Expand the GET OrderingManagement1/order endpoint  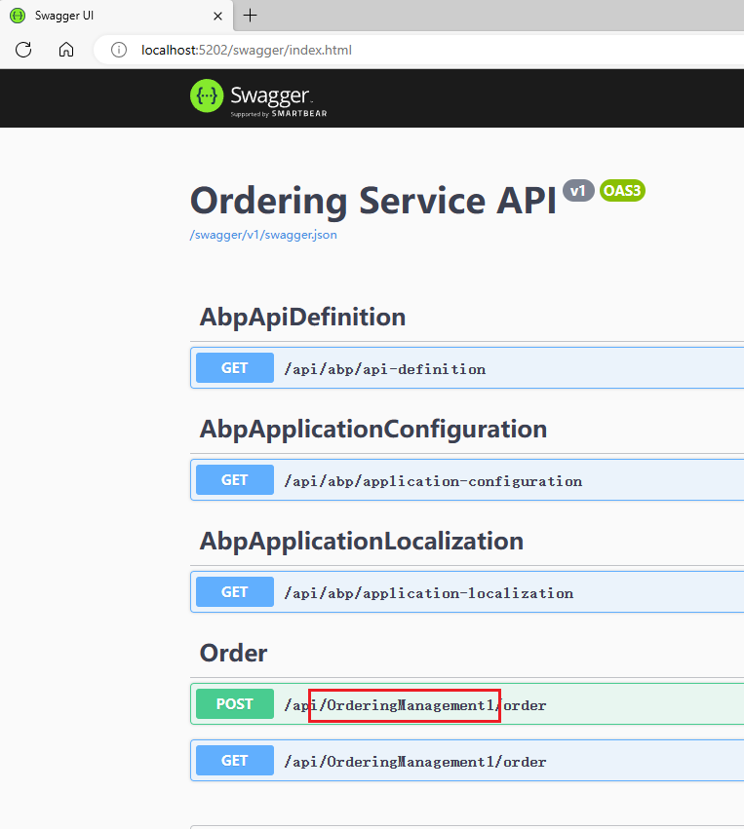(467, 761)
